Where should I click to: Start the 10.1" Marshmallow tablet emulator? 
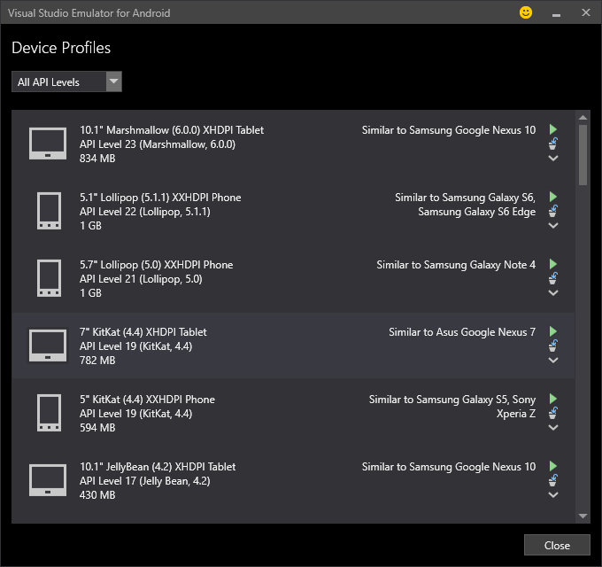tap(553, 129)
